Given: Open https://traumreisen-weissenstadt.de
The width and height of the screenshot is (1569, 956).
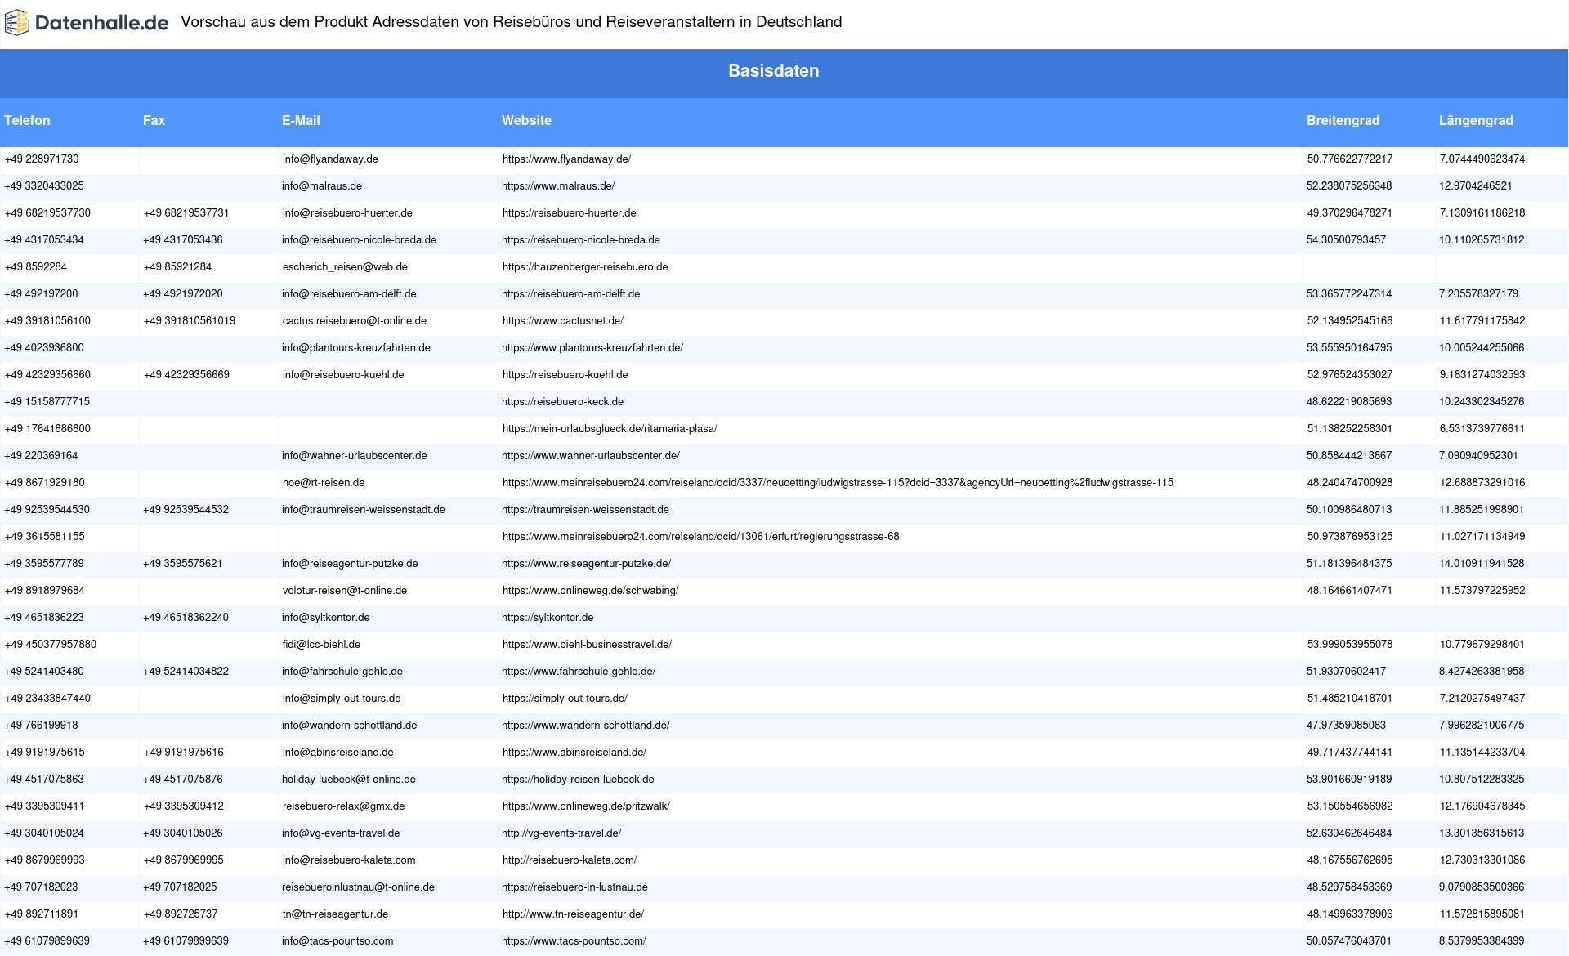Looking at the screenshot, I should [x=585, y=510].
